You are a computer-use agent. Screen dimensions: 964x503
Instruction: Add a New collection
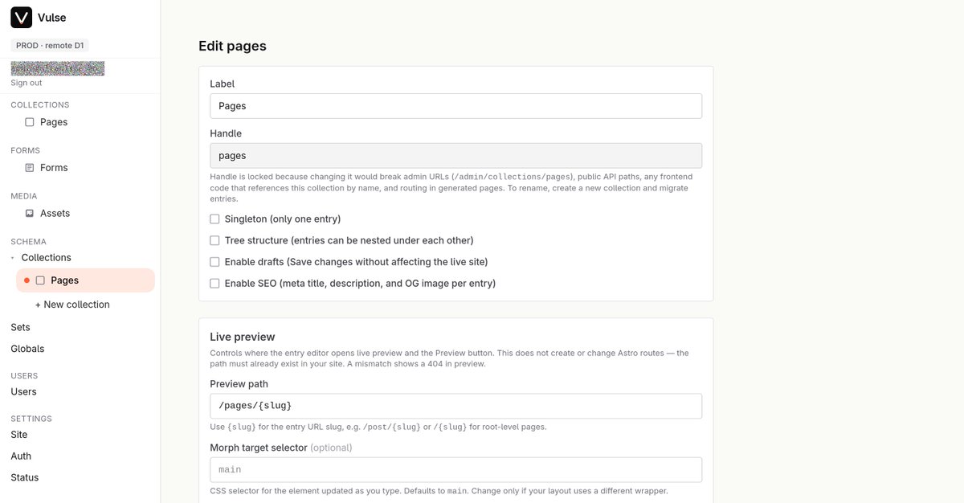click(x=72, y=305)
